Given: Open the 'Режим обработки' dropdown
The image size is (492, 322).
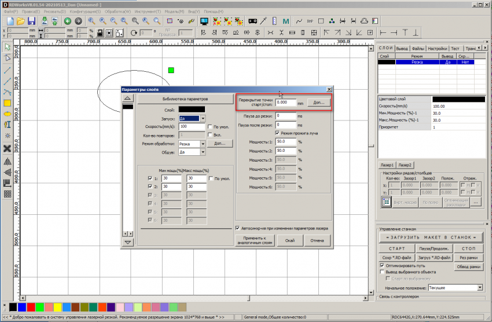Looking at the screenshot, I should pos(203,144).
